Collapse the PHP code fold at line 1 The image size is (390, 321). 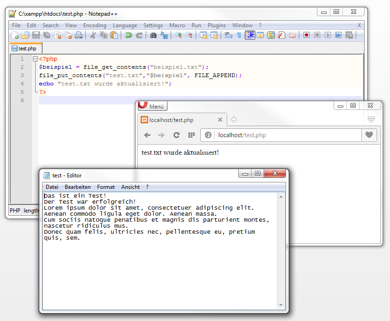[x=35, y=59]
